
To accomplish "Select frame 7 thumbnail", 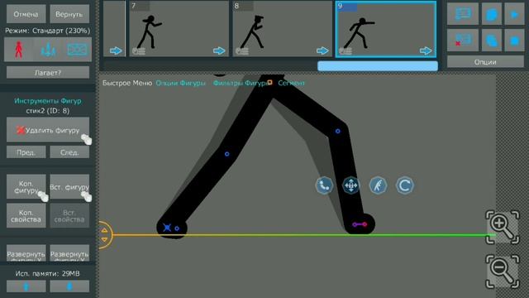I will pyautogui.click(x=179, y=28).
